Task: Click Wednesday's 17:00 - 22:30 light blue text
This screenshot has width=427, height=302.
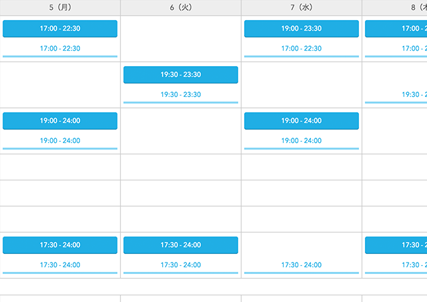Action: [302, 49]
